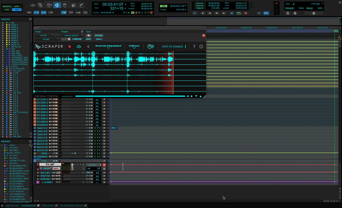The height and width of the screenshot is (208, 342).
Task: Click the horizontal zoom arrows toolbar icon
Action: point(33,5)
